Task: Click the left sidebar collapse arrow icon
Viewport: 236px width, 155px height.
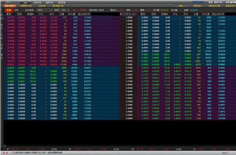Action: point(2,10)
